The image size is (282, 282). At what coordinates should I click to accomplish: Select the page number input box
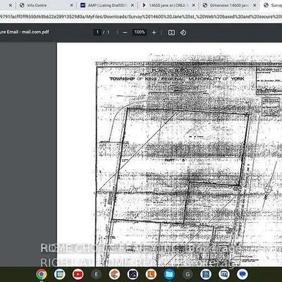coord(97,32)
